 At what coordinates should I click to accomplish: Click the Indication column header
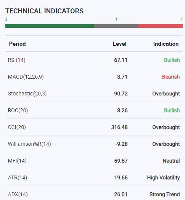[x=166, y=44]
